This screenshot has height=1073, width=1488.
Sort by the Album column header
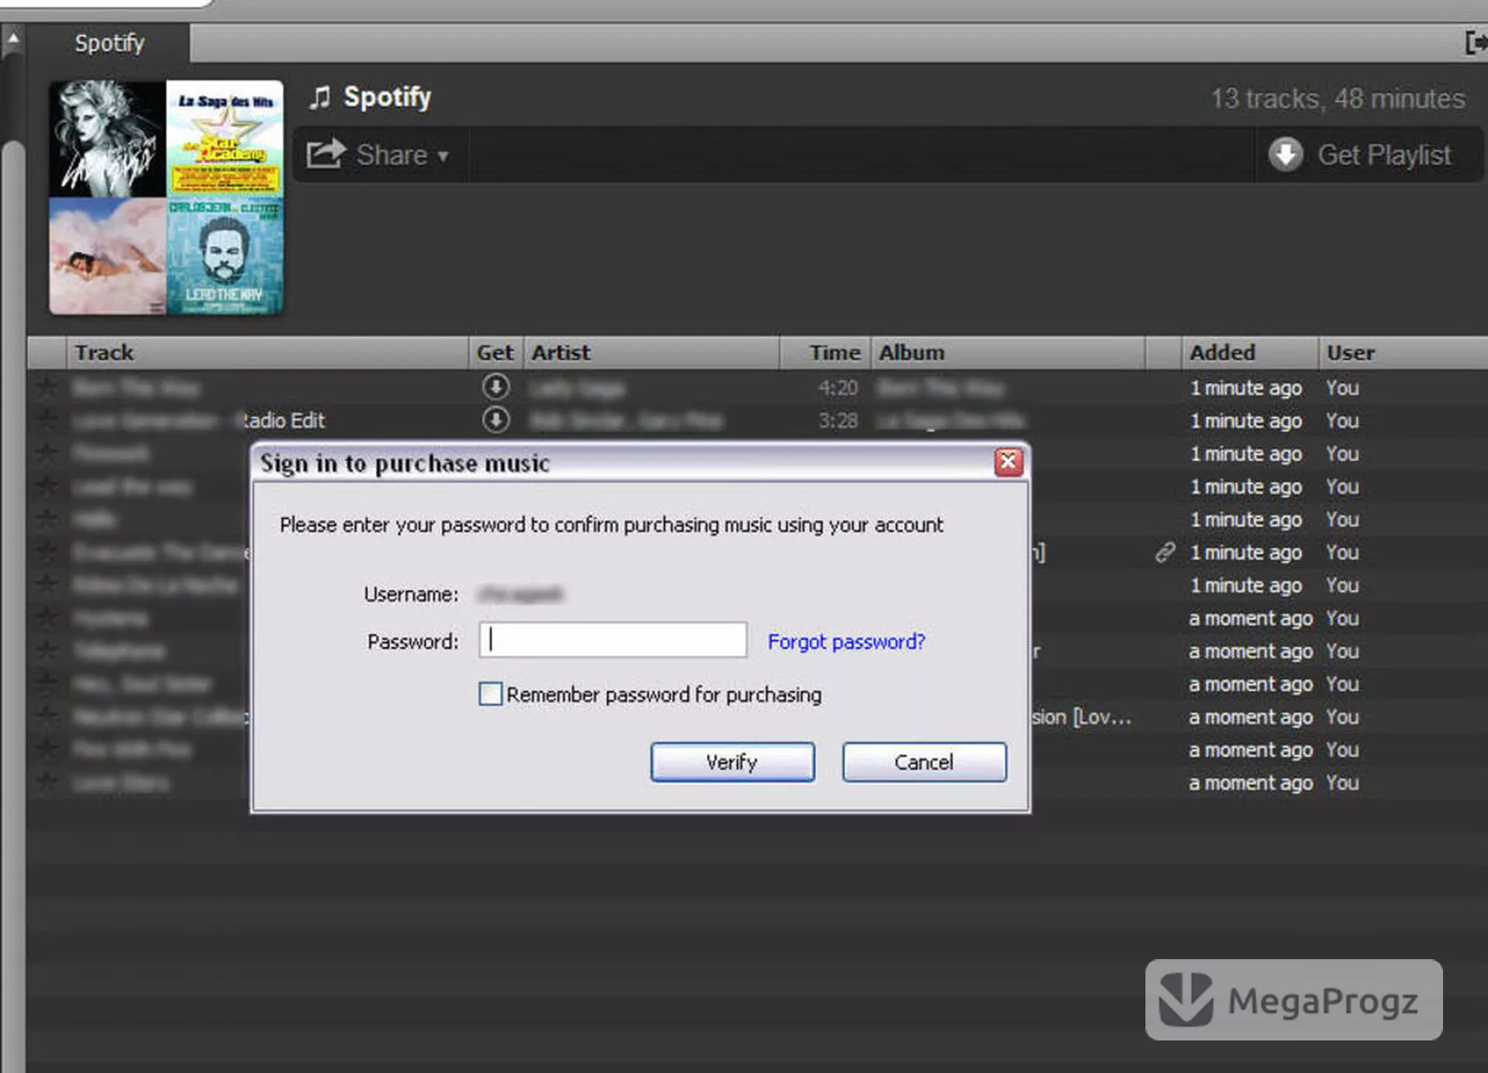pos(1008,353)
